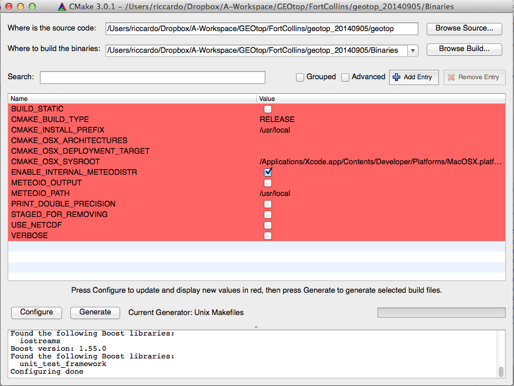This screenshot has width=514, height=386.
Task: Select the METEOIO_PATH row name
Action: pyautogui.click(x=40, y=194)
